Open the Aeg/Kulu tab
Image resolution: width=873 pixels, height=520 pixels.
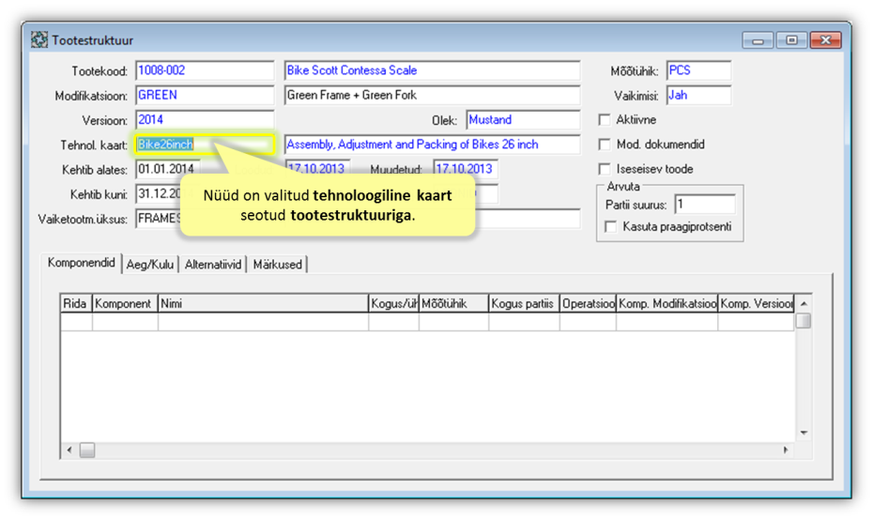(x=150, y=265)
